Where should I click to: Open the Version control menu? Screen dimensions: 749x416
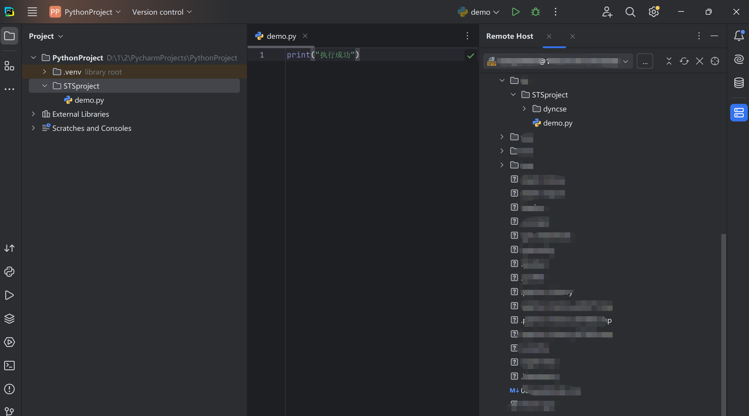click(x=162, y=12)
